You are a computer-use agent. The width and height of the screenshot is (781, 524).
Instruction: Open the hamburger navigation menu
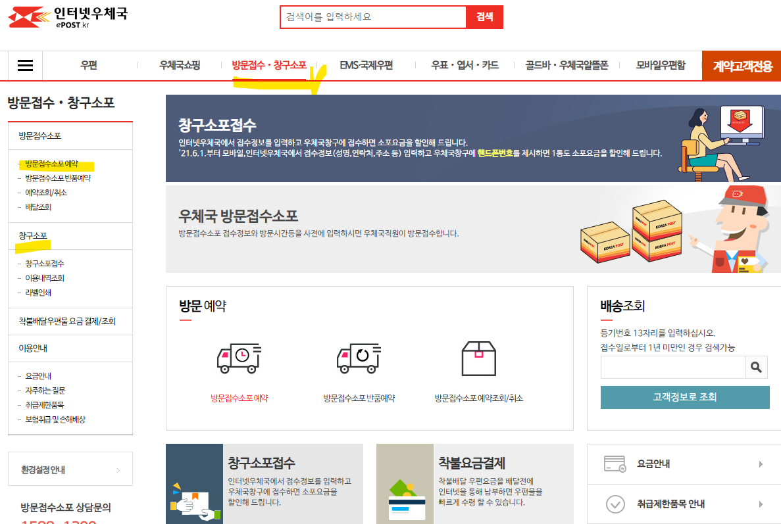24,66
